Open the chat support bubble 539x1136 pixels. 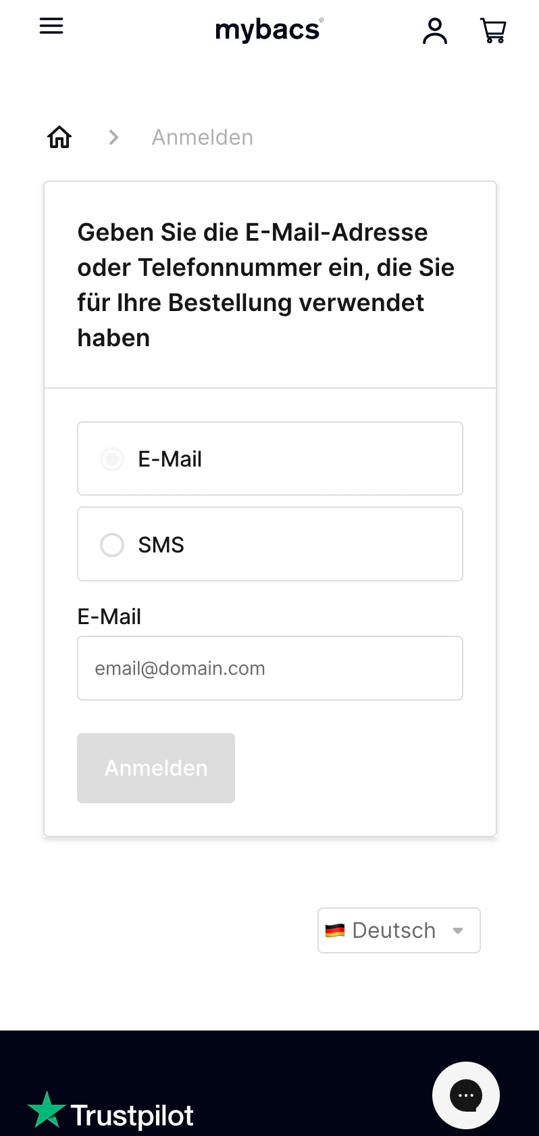[466, 1095]
